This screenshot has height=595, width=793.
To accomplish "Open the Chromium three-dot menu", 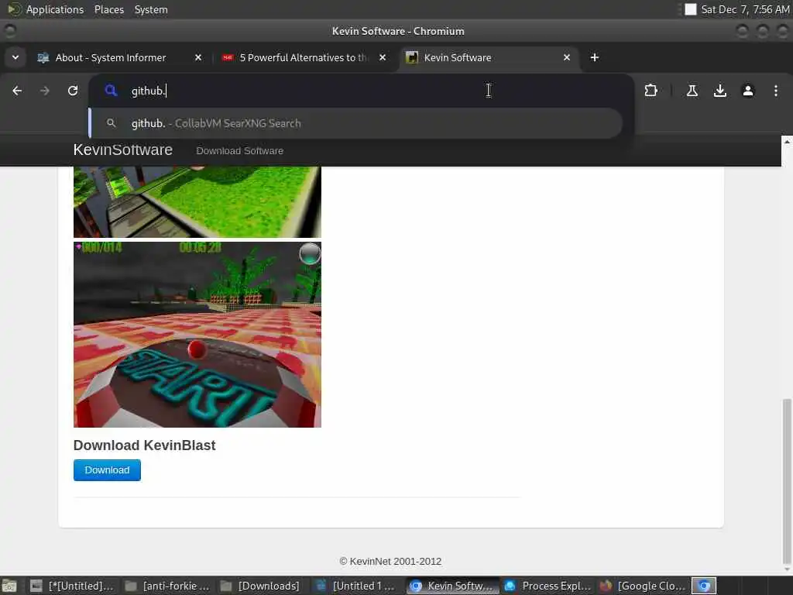I will tap(775, 91).
